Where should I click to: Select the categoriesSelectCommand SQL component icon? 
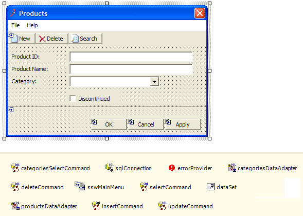tap(15, 168)
